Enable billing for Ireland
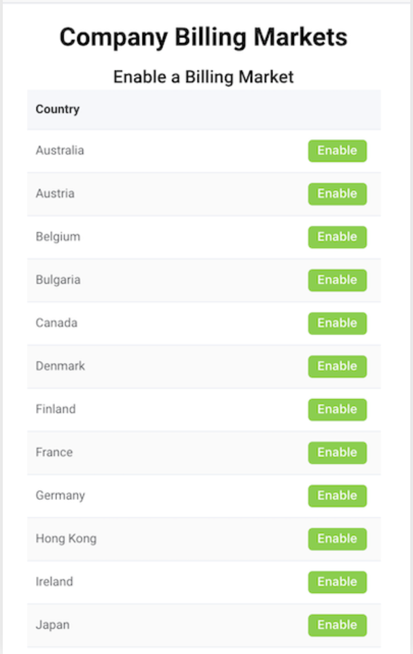Image resolution: width=413 pixels, height=654 pixels. coord(337,581)
